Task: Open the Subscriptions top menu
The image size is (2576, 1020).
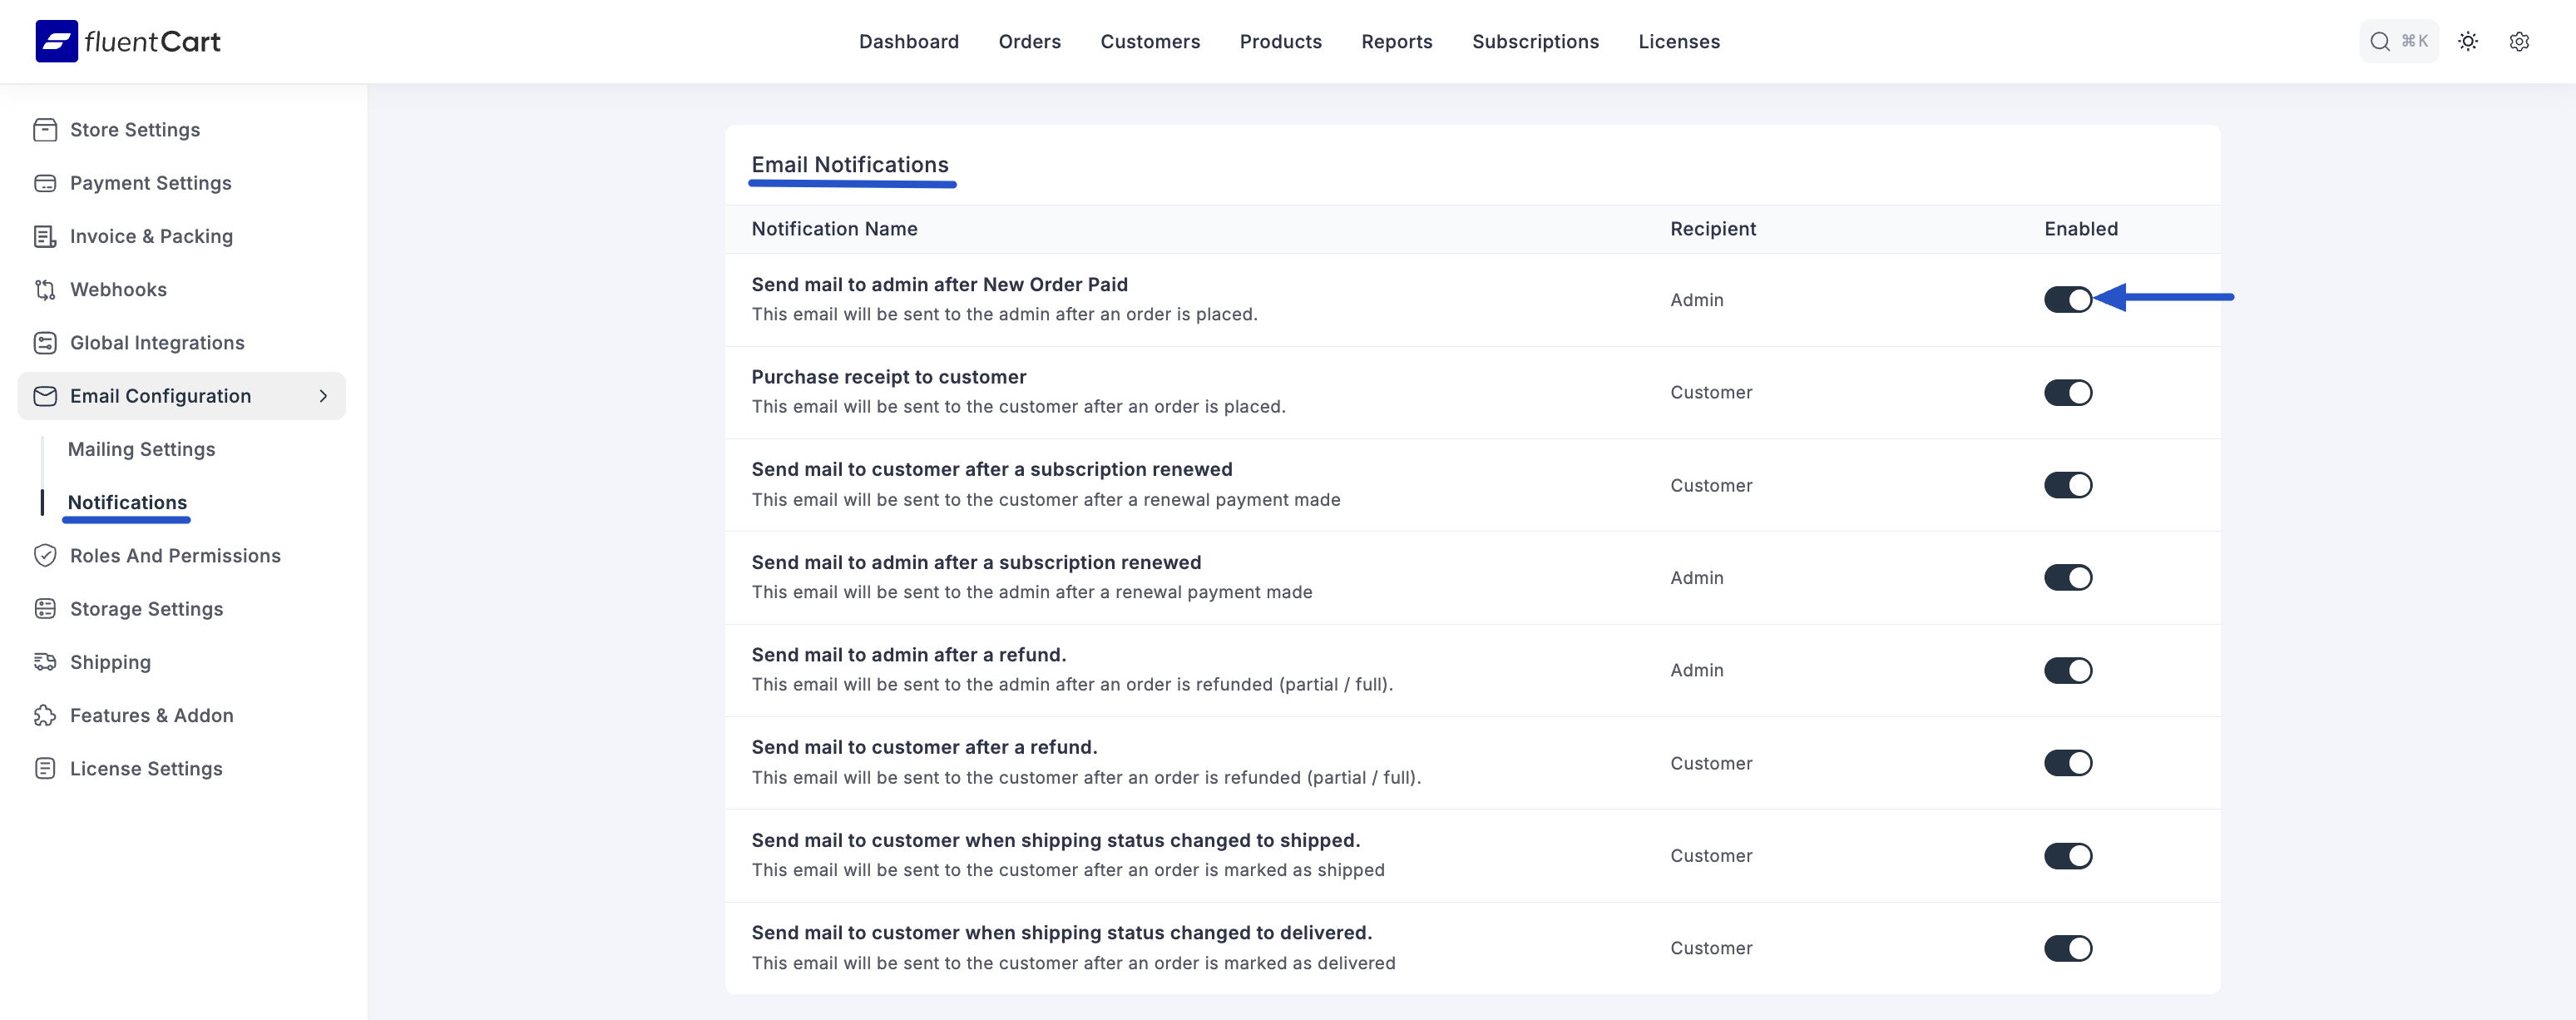Action: 1535,42
